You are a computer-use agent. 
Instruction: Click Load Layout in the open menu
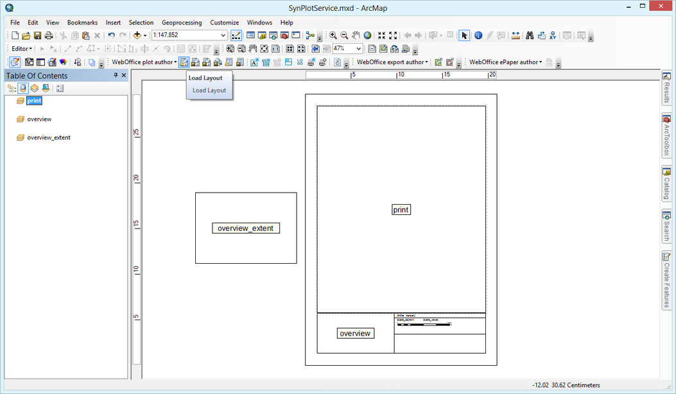209,90
